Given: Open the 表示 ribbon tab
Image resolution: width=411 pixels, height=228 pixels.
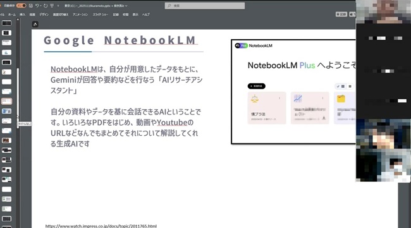Looking at the screenshot, I should pyautogui.click(x=135, y=15).
